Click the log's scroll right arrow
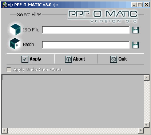Viewport: 151px width, 135px height. [141, 131]
